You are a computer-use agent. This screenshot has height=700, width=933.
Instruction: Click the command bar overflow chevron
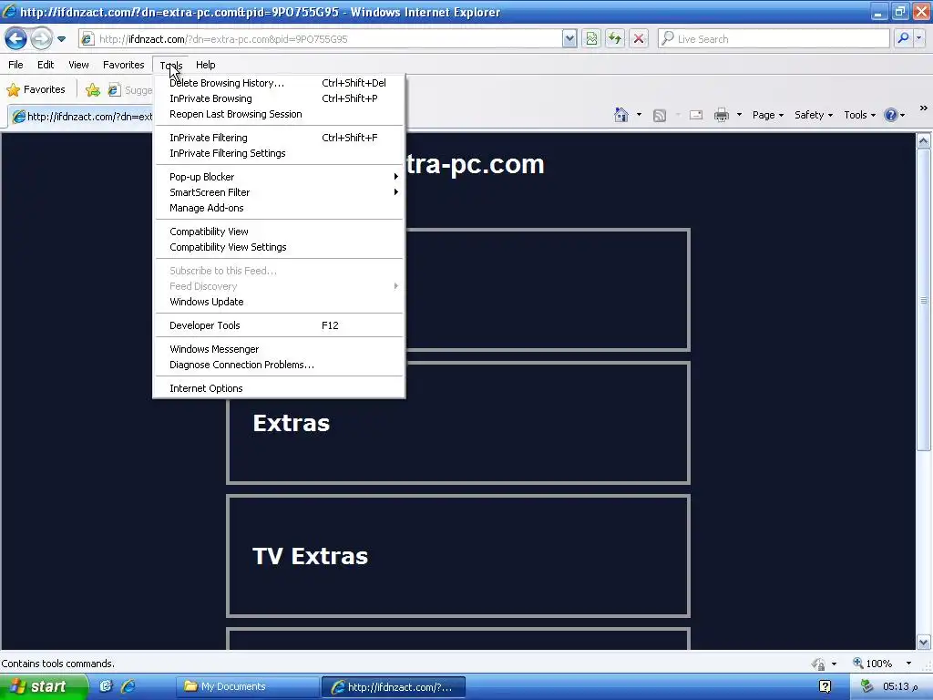pyautogui.click(x=924, y=108)
